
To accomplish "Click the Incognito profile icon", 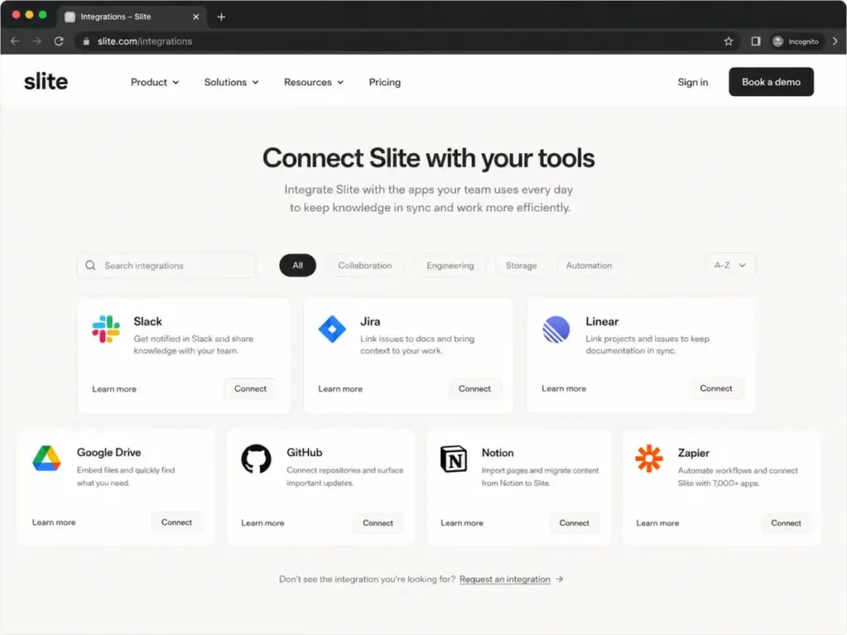I will 778,41.
